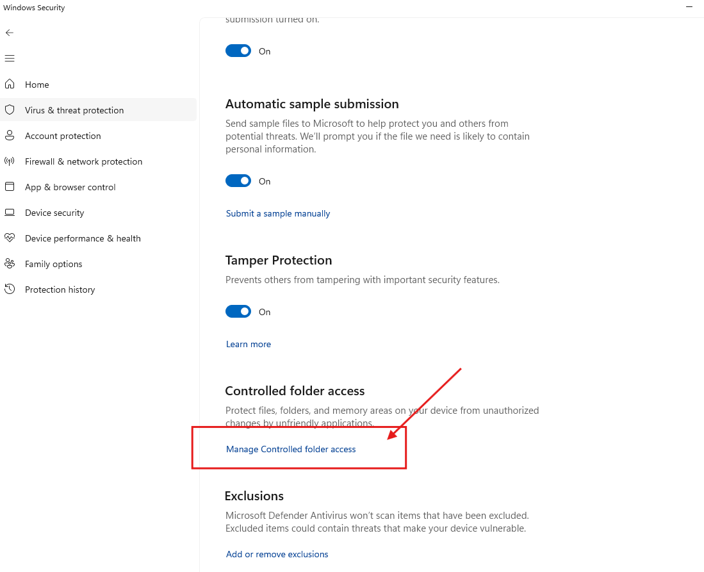This screenshot has width=704, height=572.
Task: Click the Home house icon
Action: (10, 85)
